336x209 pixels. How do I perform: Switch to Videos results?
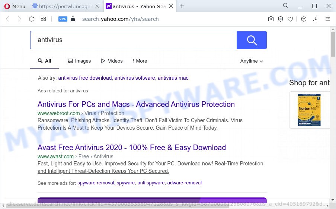tap(112, 61)
